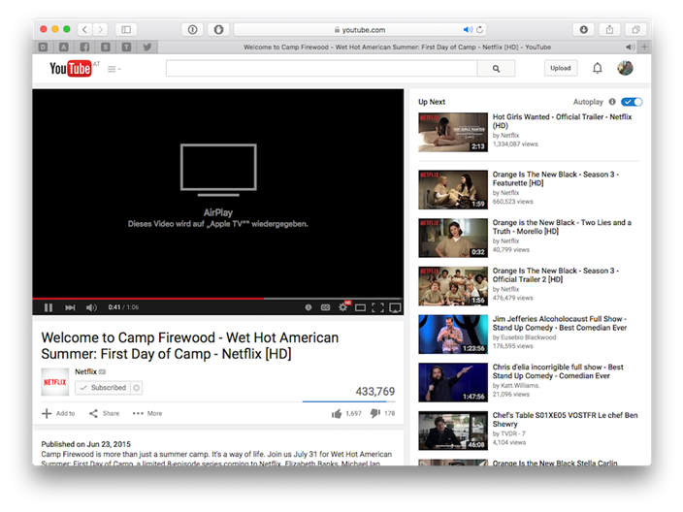
Task: Show all tabs overview
Action: coord(635,30)
